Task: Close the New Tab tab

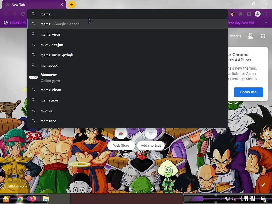Action: (62, 5)
